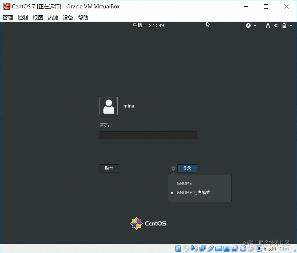Open the session options gear icon

coord(173,168)
